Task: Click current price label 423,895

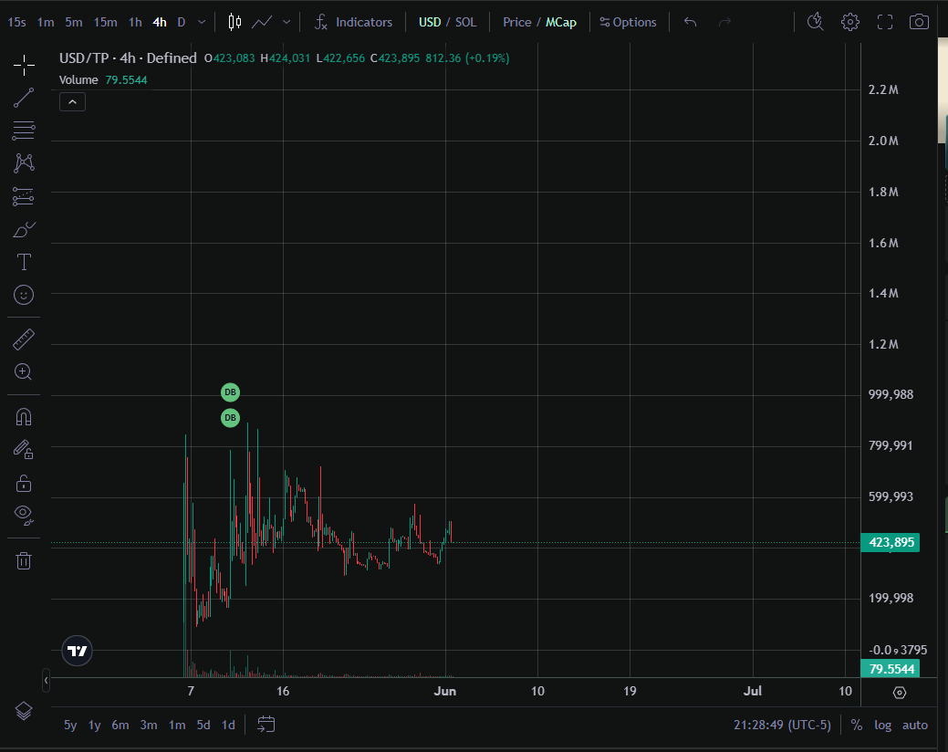Action: click(891, 542)
